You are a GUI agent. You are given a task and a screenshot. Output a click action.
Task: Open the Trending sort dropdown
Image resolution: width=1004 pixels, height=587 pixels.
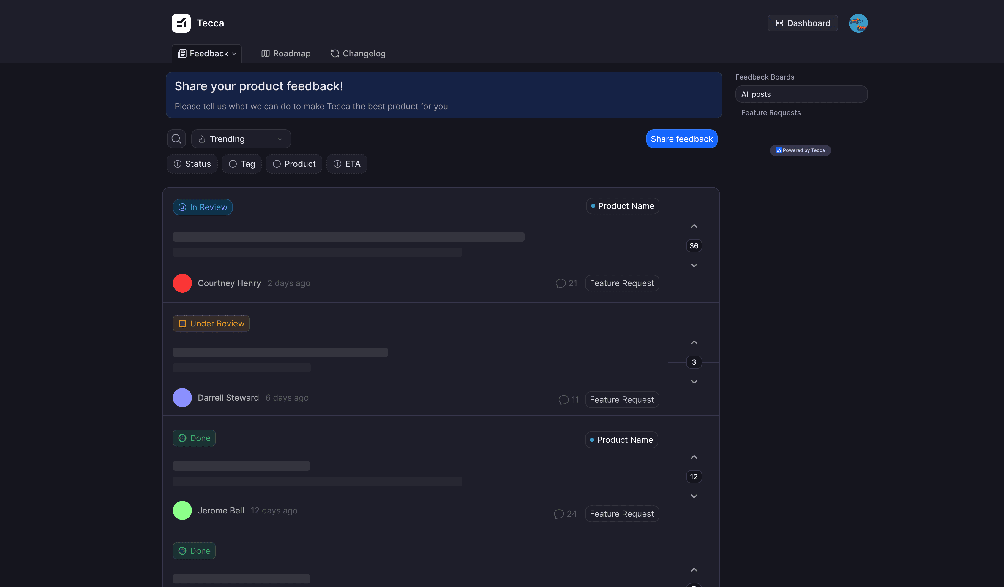pos(241,139)
